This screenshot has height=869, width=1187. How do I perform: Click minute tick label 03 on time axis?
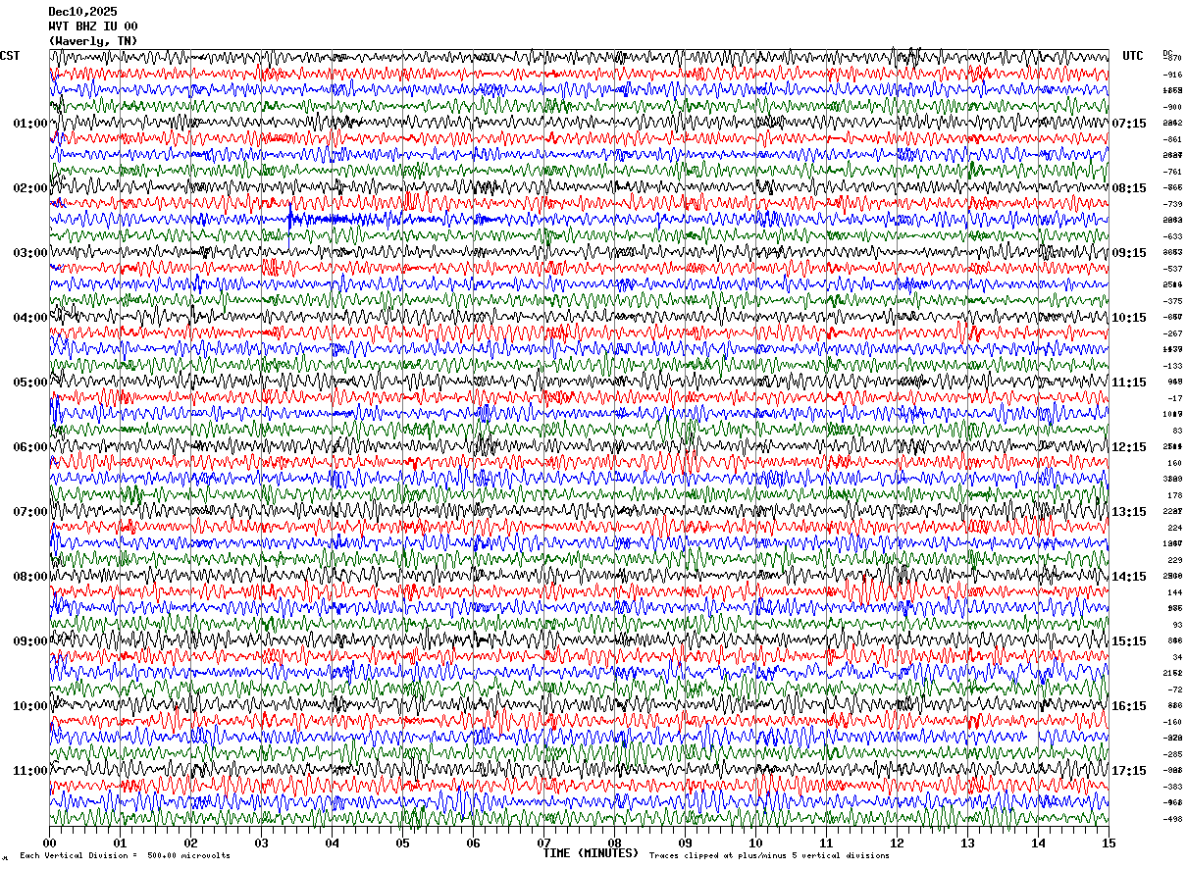(261, 843)
